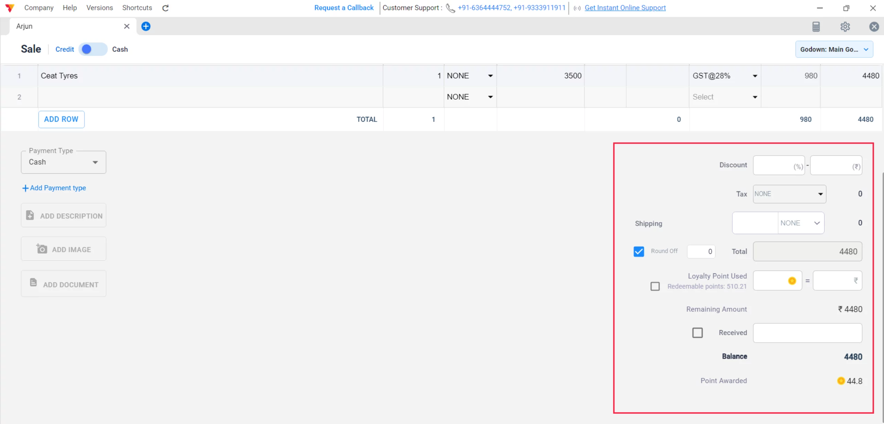884x424 pixels.
Task: Toggle Credit/Cash sale switch
Action: tap(93, 49)
